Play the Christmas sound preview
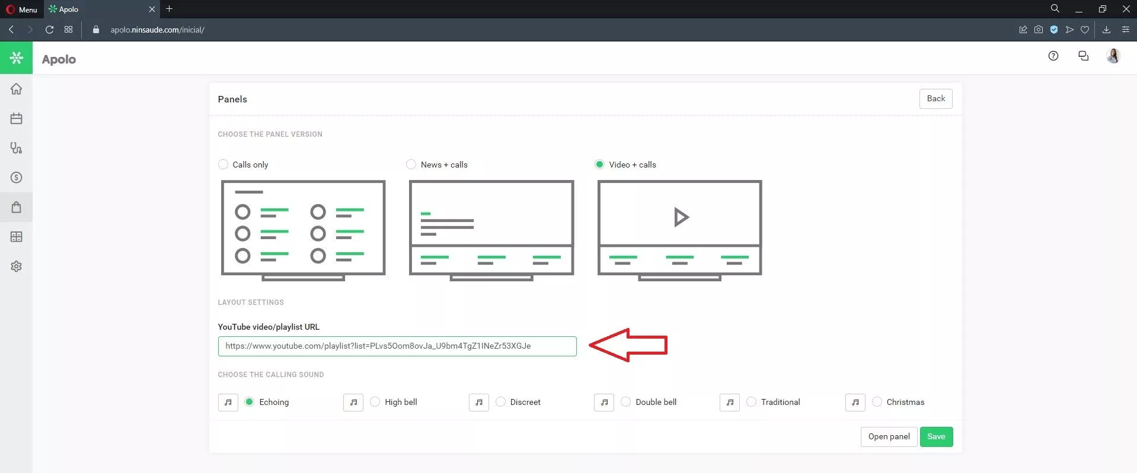 pyautogui.click(x=855, y=403)
